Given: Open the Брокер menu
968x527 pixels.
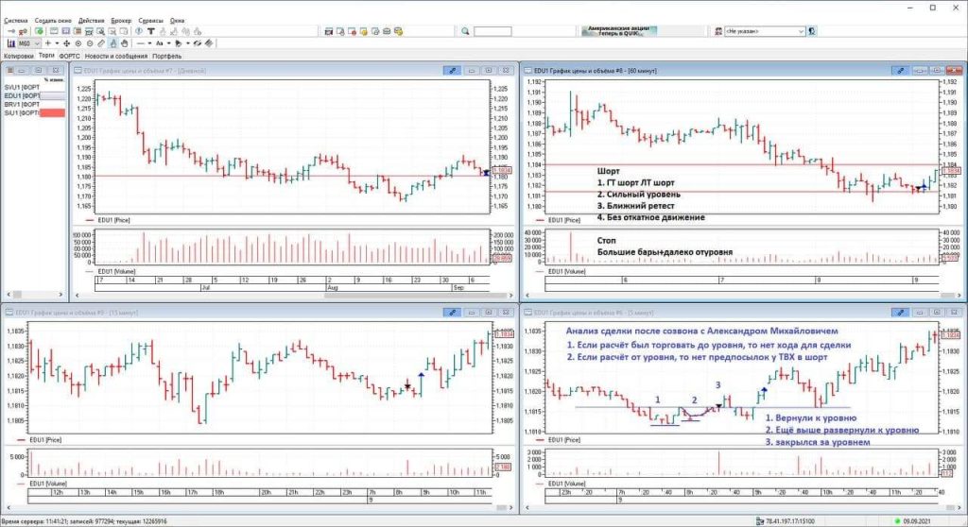Looking at the screenshot, I should tap(122, 21).
